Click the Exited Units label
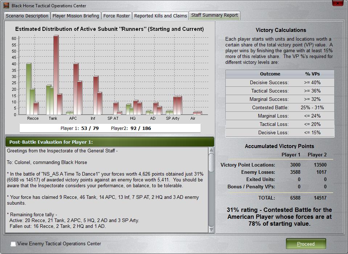The height and width of the screenshot is (254, 348). tap(261, 180)
